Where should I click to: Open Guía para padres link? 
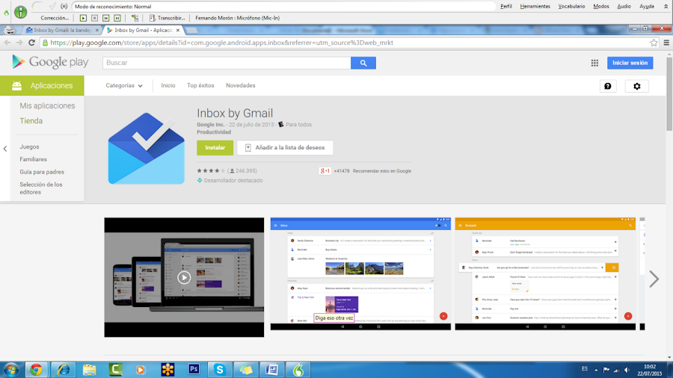pos(42,172)
